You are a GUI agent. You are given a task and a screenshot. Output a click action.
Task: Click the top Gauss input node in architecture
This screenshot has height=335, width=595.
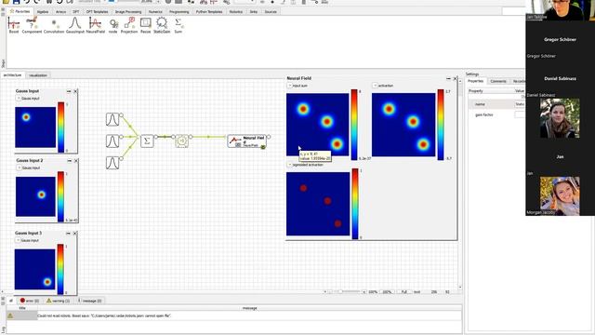tap(112, 119)
